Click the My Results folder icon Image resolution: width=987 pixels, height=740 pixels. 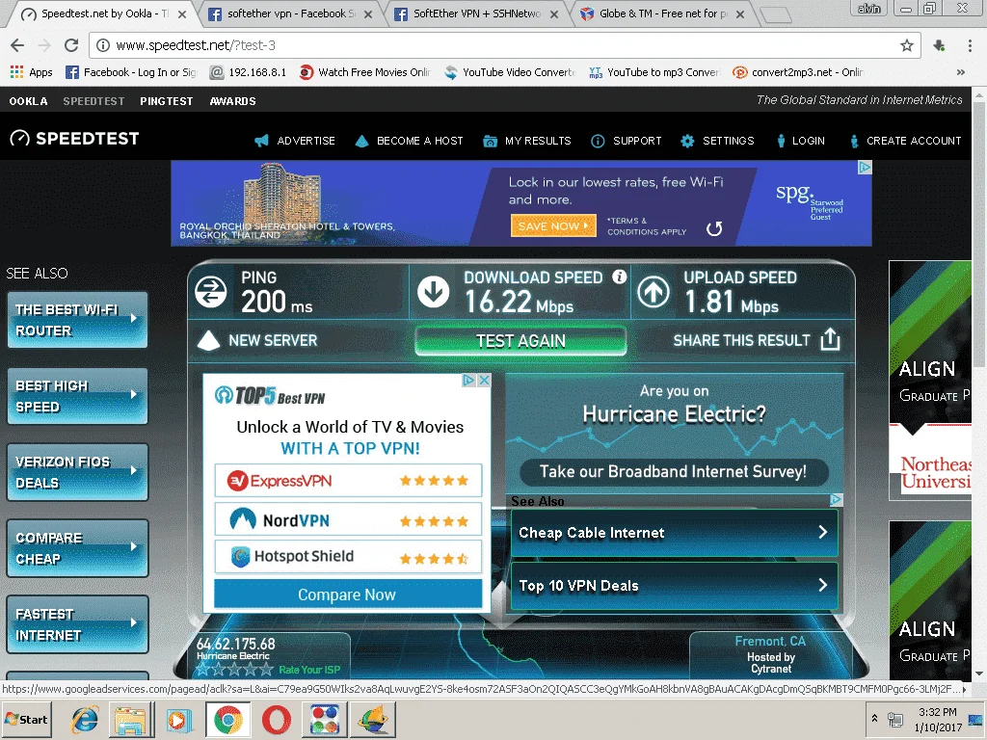coord(490,141)
